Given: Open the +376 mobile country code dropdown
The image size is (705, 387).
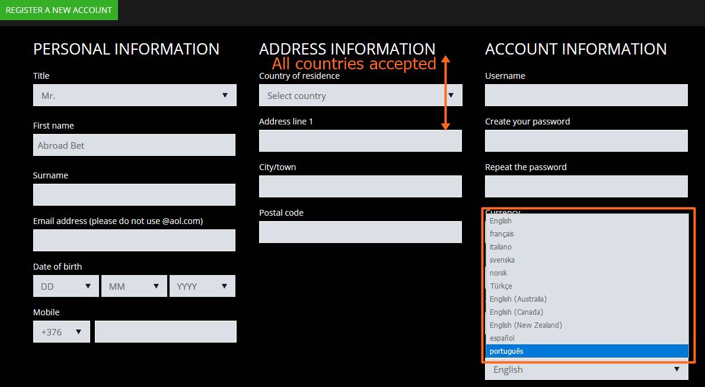Looking at the screenshot, I should [x=61, y=332].
